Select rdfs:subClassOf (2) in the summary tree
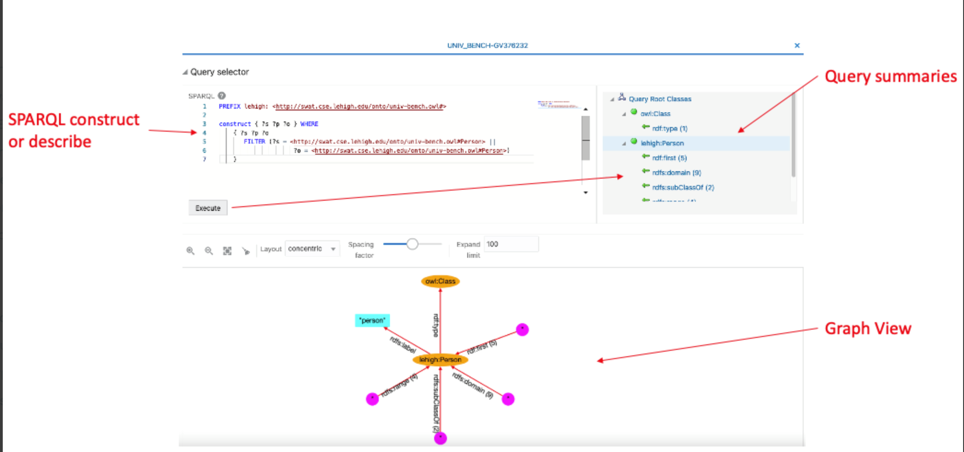964x452 pixels. pyautogui.click(x=682, y=187)
